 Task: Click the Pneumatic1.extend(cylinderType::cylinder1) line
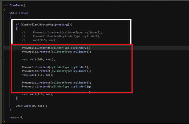click(x=56, y=67)
